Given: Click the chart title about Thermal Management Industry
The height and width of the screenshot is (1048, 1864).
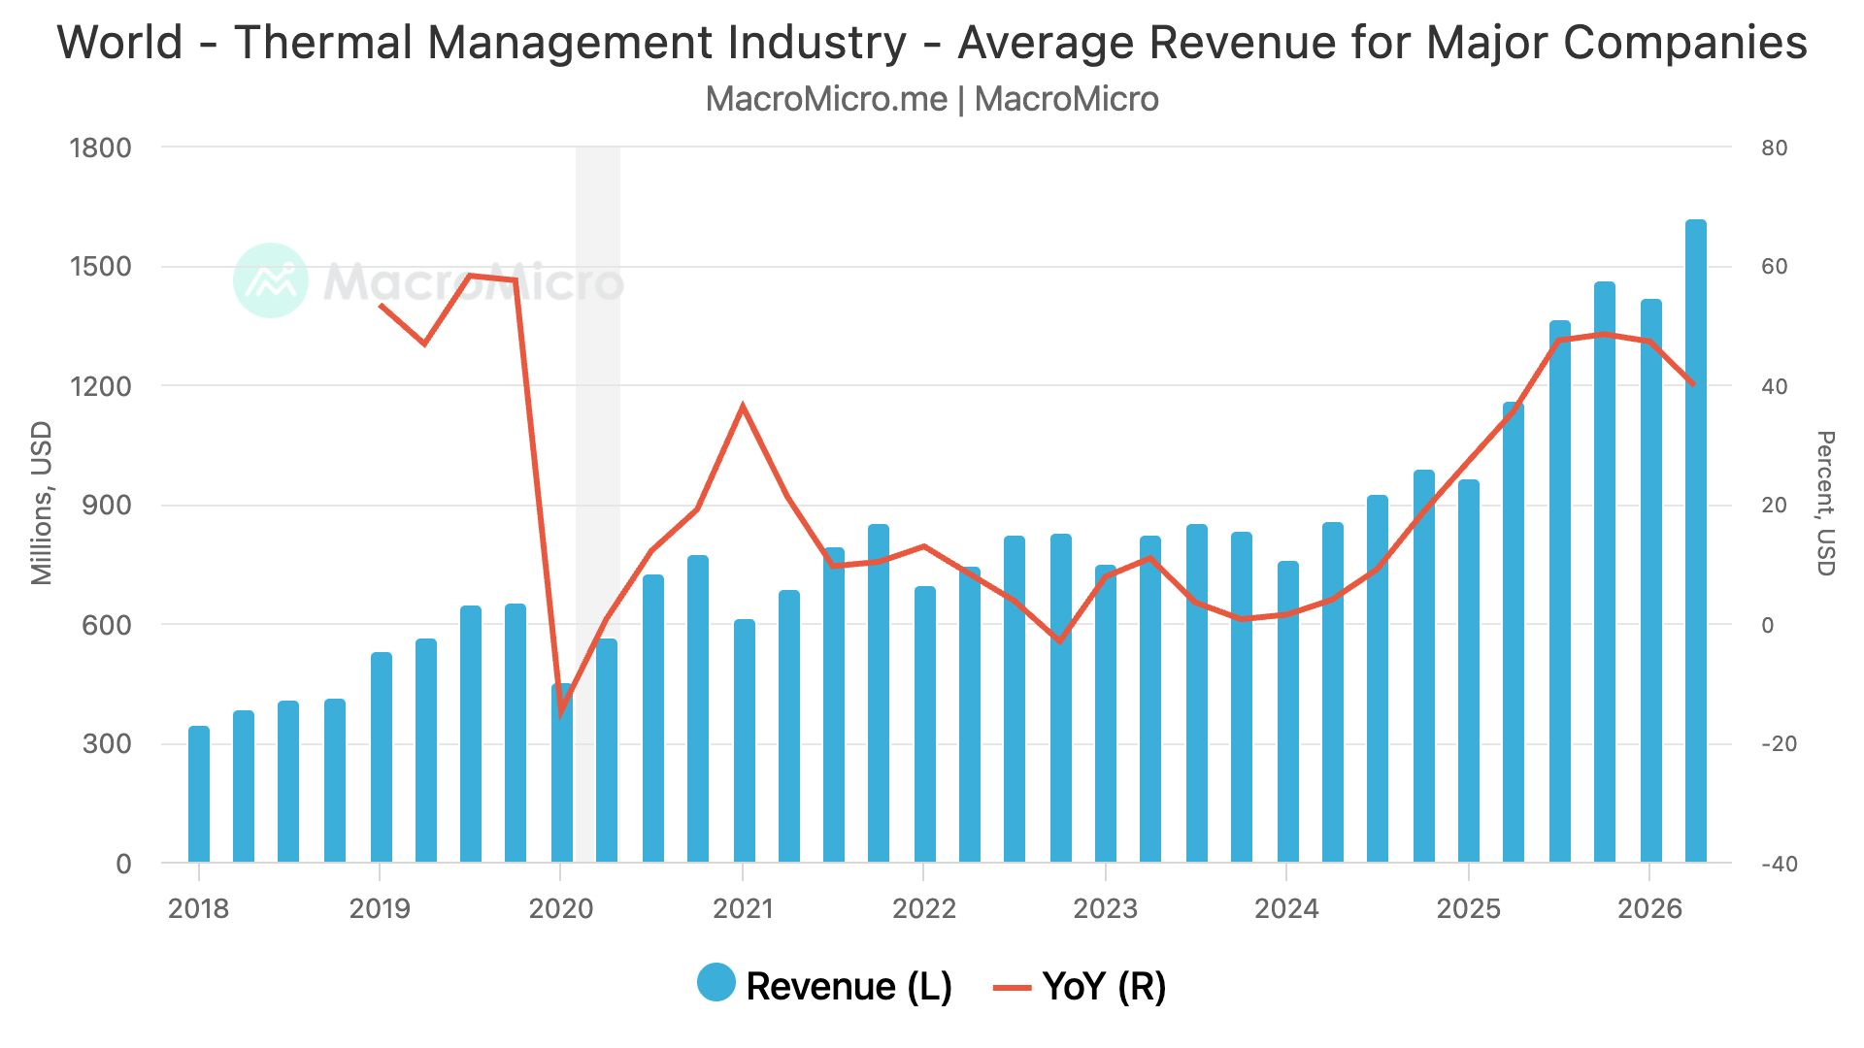Looking at the screenshot, I should click(x=932, y=43).
